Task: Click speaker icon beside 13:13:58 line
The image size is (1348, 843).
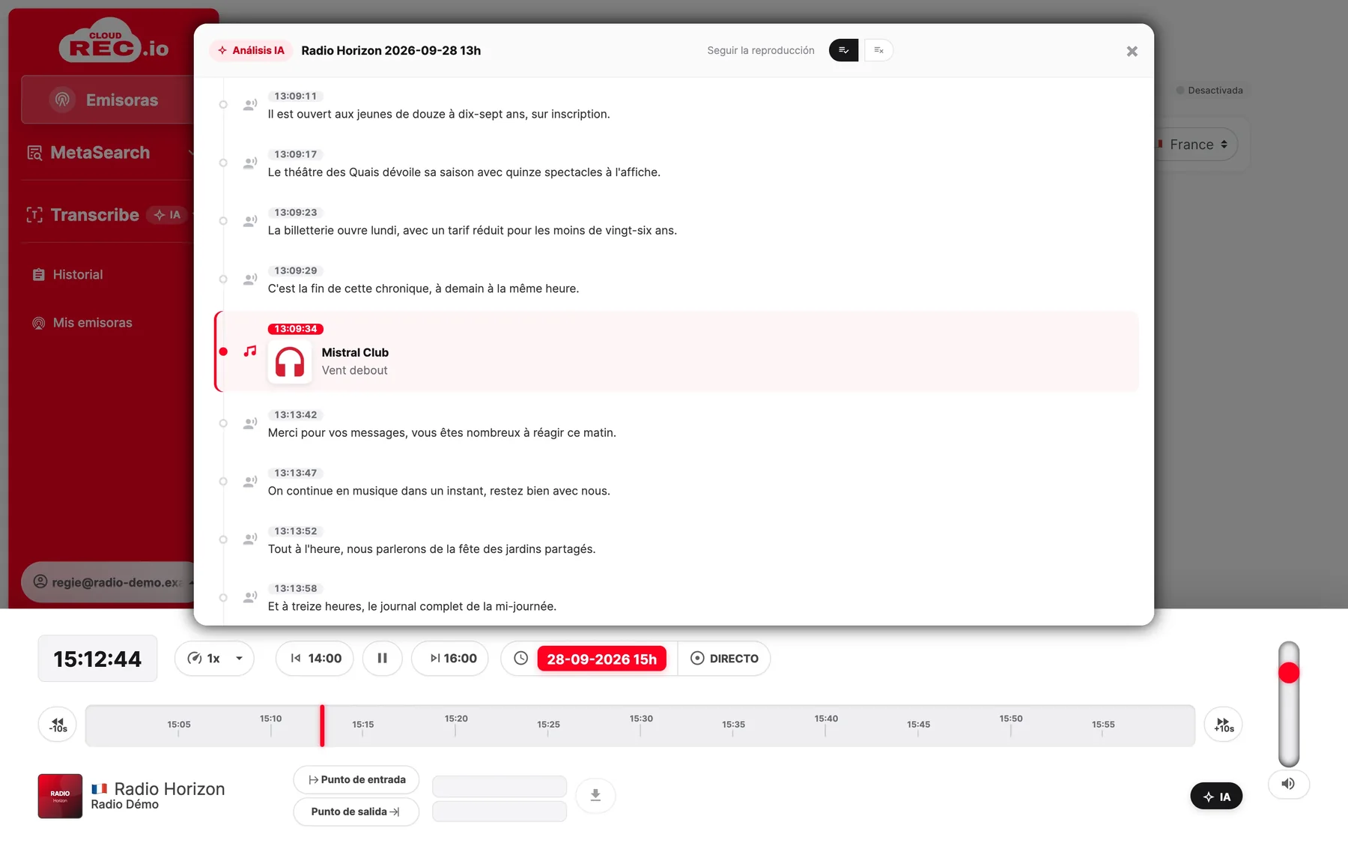Action: (250, 597)
